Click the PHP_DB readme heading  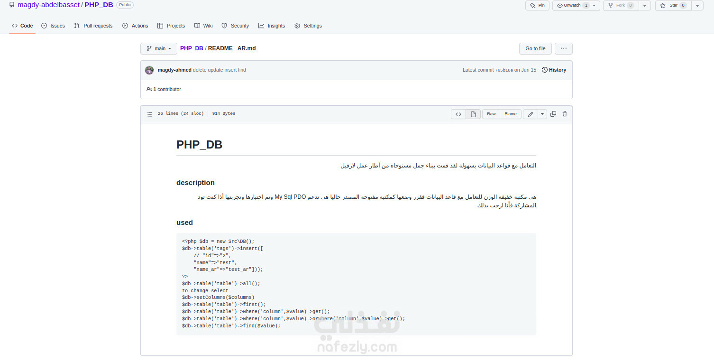click(x=199, y=145)
